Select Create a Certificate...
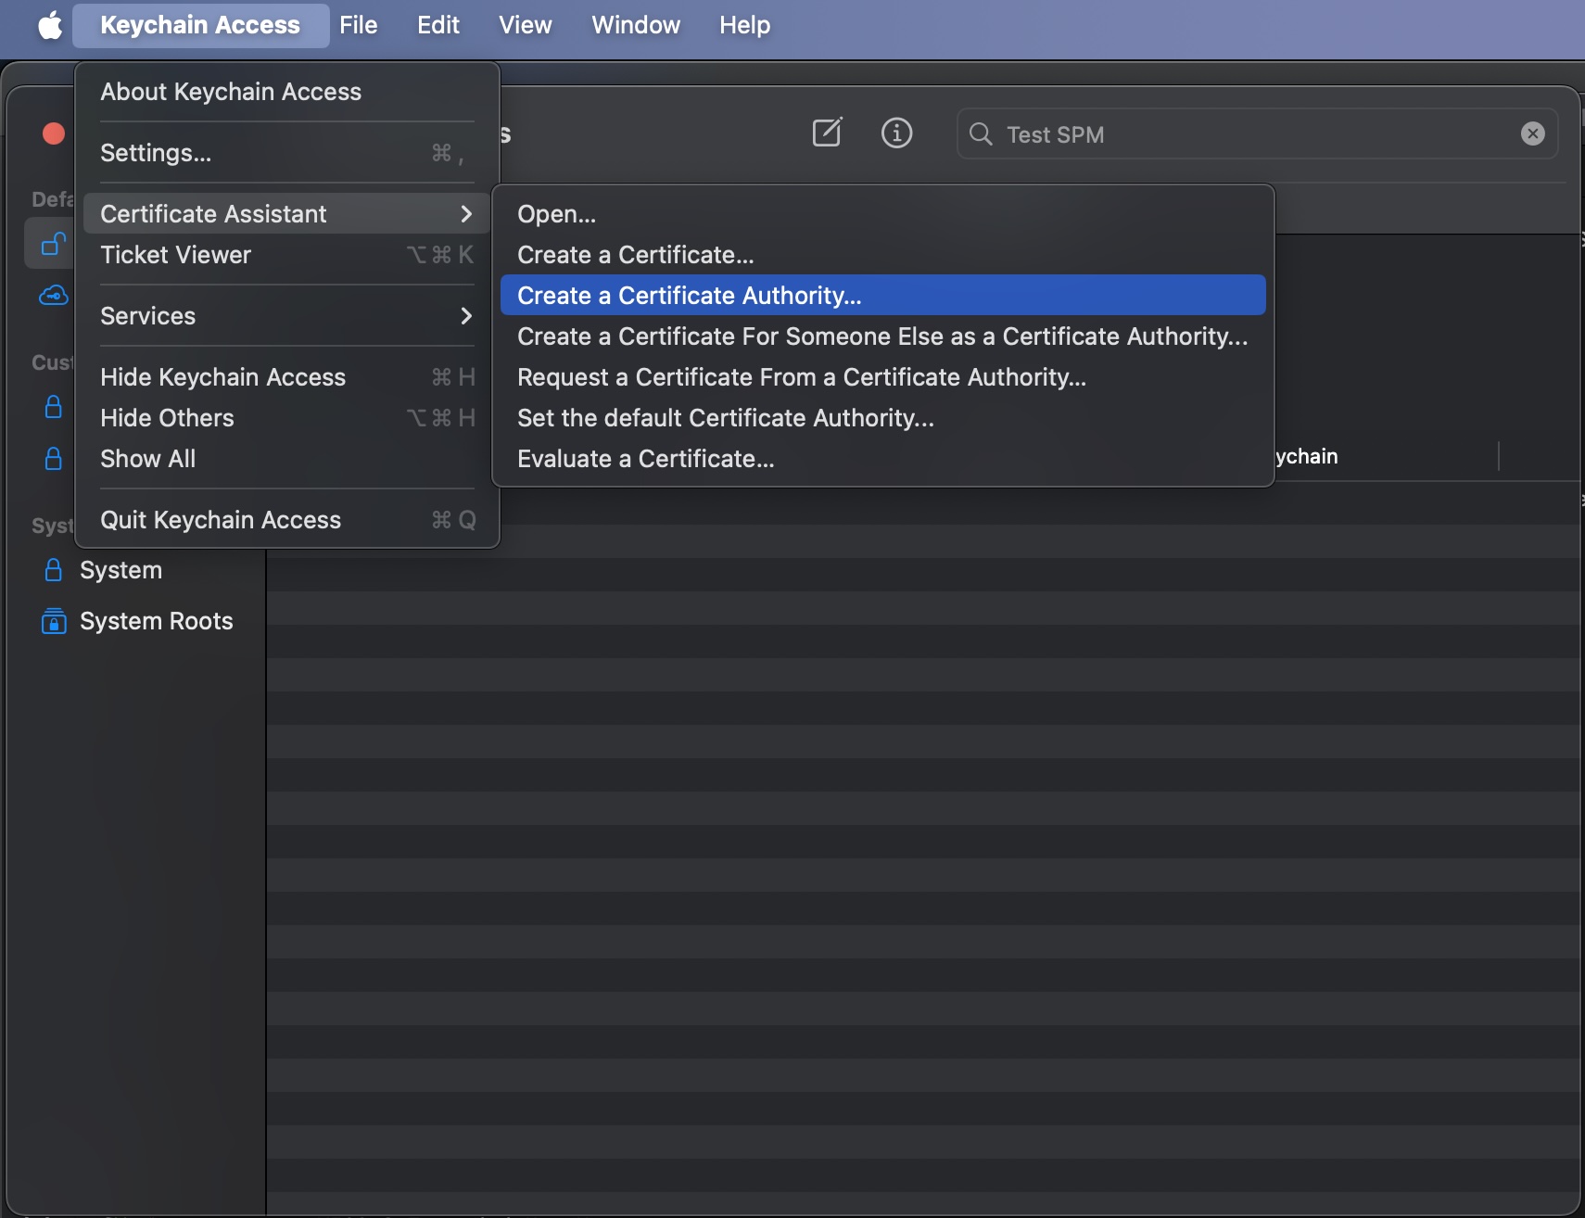 [883, 255]
